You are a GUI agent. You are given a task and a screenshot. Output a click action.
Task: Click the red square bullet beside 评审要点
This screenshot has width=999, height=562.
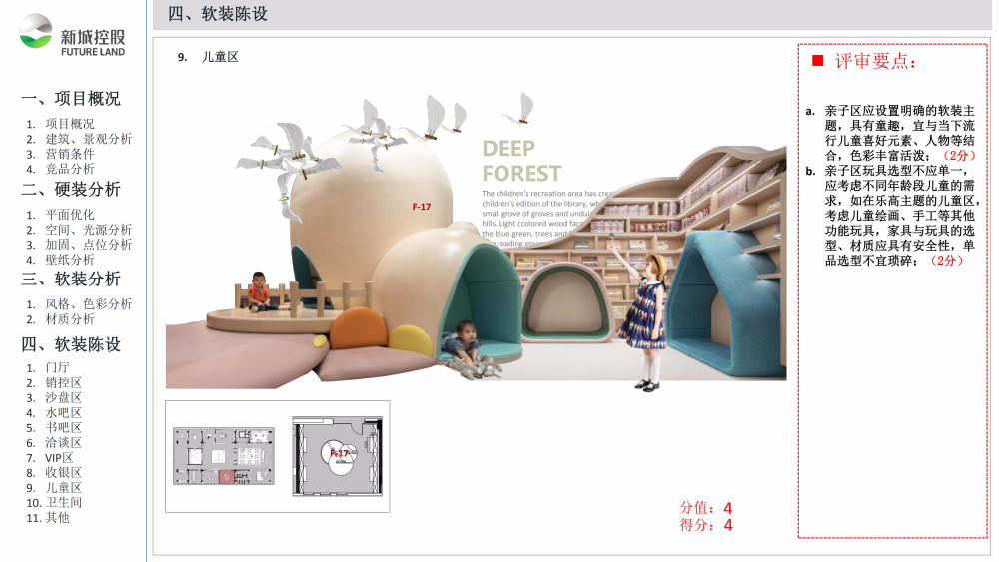(817, 61)
